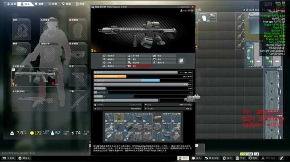290x162 pixels.
Task: Switch to the 任务 tasks tab
Action: point(80,4)
